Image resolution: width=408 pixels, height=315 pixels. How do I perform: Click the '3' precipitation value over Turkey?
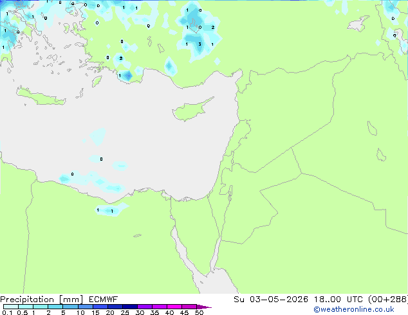pyautogui.click(x=199, y=44)
